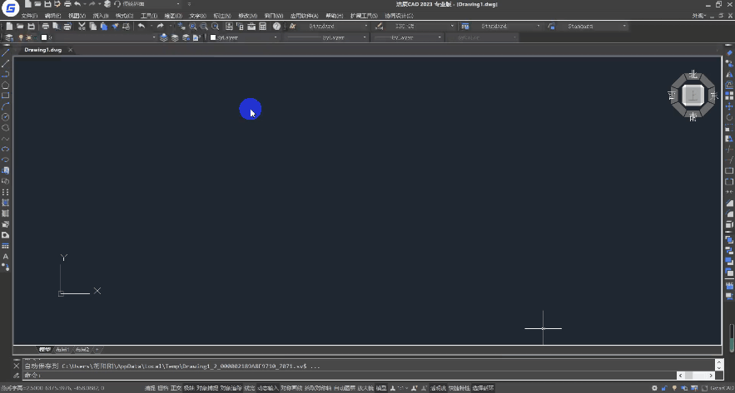This screenshot has height=393, width=735.
Task: Toggle 正交 ortho mode in status bar
Action: coord(176,388)
